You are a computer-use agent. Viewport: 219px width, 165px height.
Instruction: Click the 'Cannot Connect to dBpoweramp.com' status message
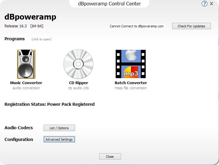137,26
